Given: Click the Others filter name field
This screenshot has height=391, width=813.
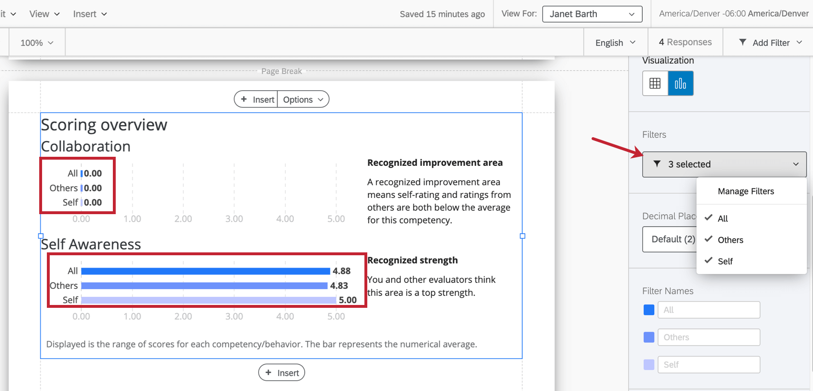Looking at the screenshot, I should [x=709, y=337].
